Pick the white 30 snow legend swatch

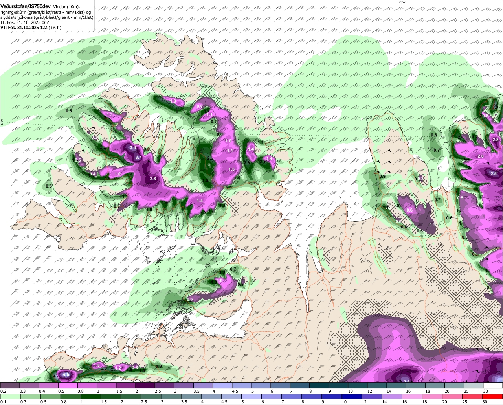(493, 385)
